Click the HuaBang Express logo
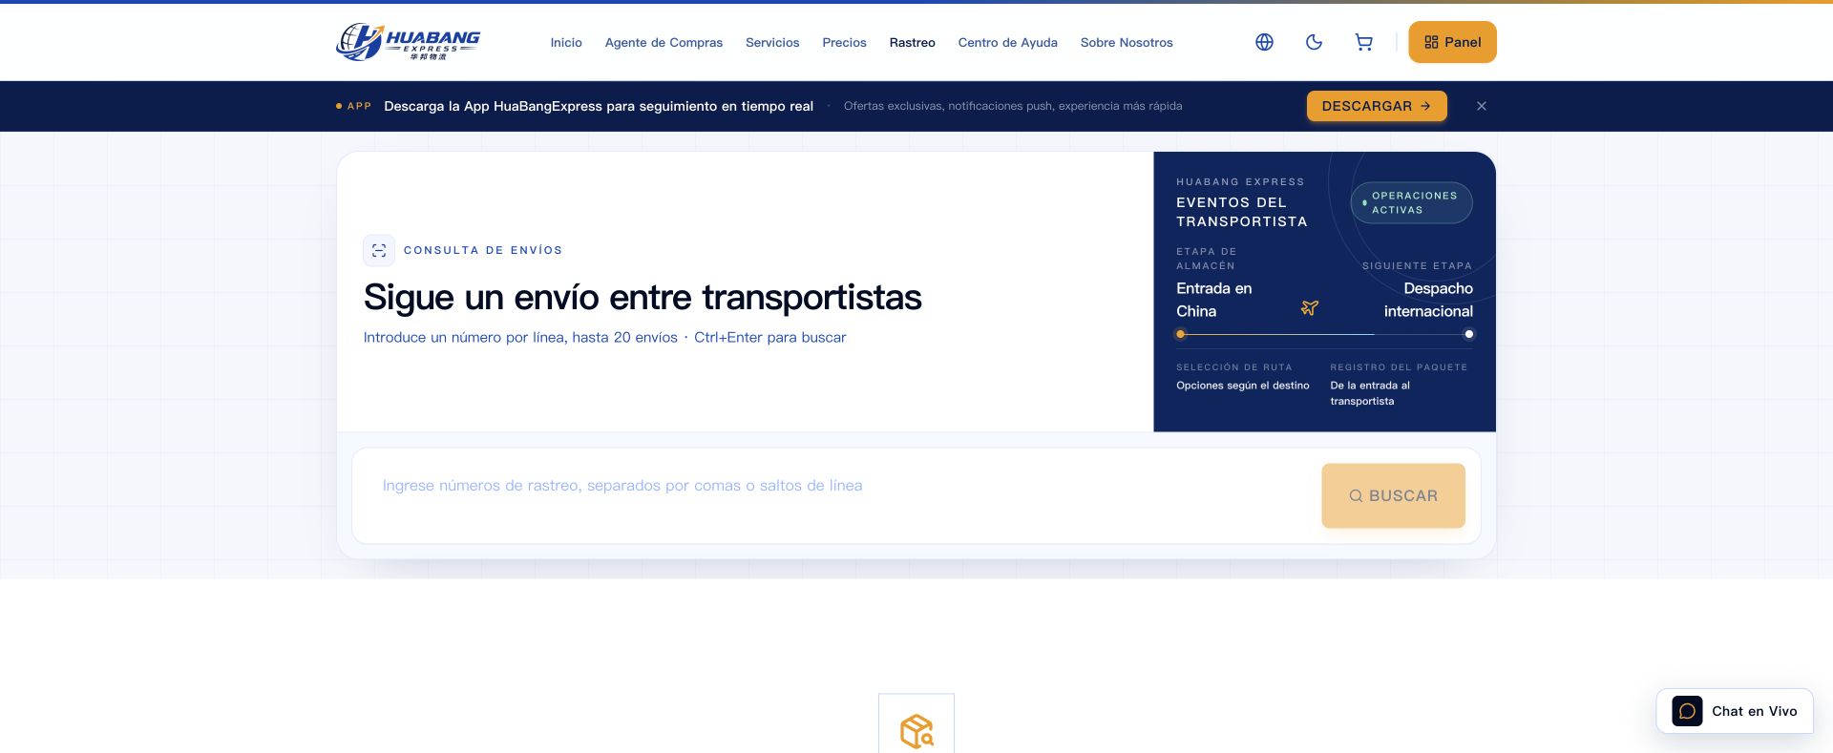 [408, 42]
